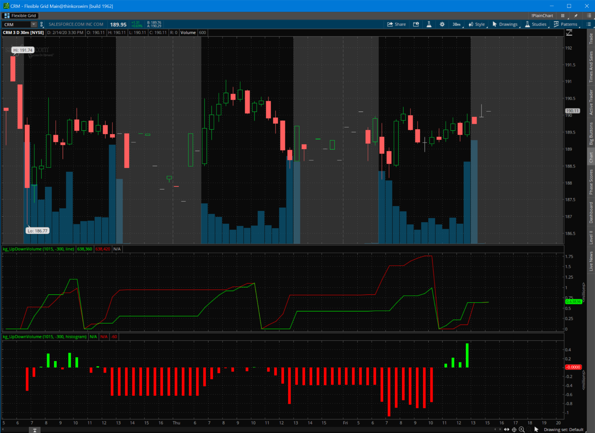Click the Flexible Grid button
This screenshot has width=595, height=433.
[20, 15]
